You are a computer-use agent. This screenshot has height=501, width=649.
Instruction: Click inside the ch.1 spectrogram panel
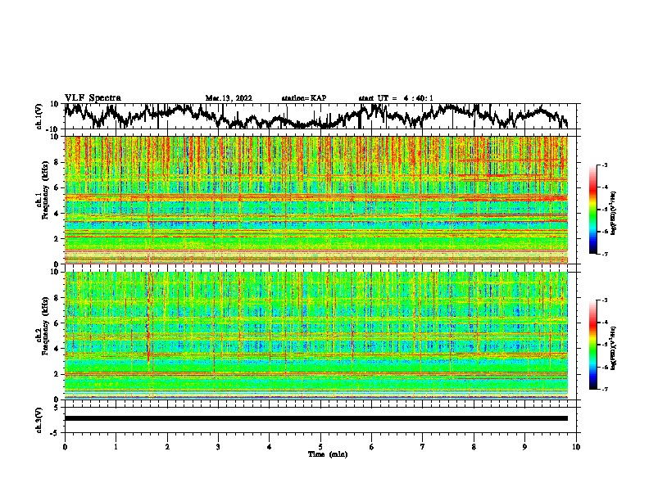[x=316, y=200]
